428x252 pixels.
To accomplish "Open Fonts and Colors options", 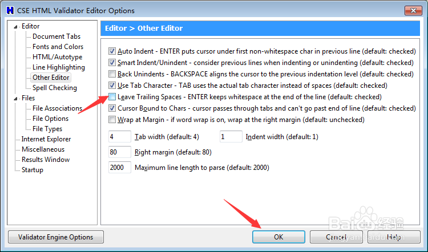I will click(x=58, y=47).
